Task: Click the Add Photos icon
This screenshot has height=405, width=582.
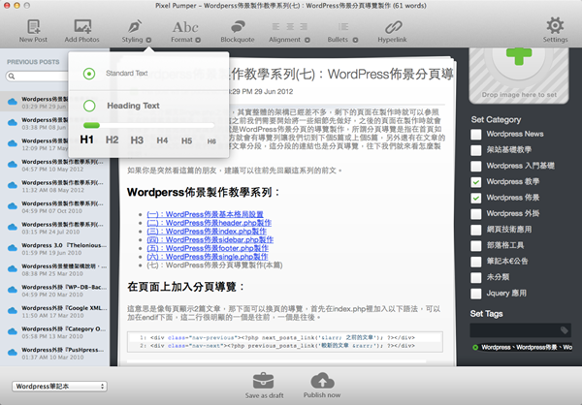Action: pyautogui.click(x=82, y=27)
